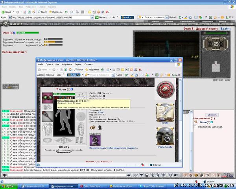Click the chat log scroll-down arrow
Image resolution: width=236 pixels, height=189 pixels.
[x=191, y=171]
